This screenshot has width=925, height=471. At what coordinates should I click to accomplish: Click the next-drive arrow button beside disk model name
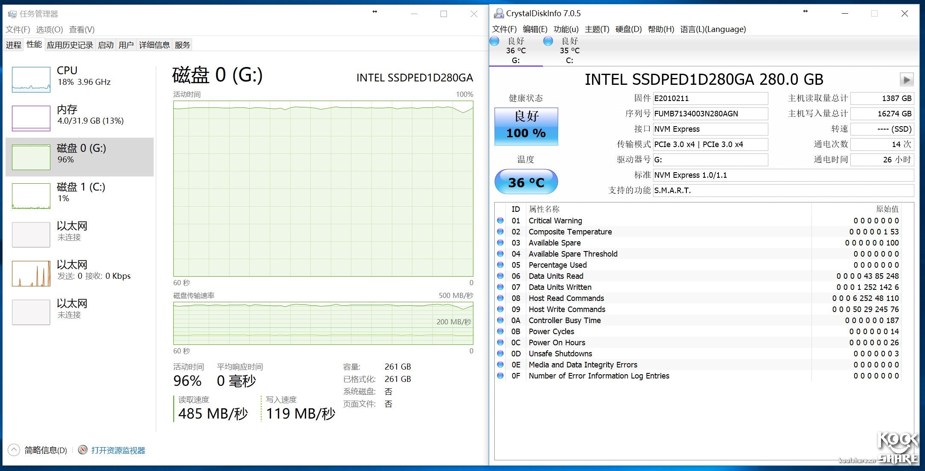pyautogui.click(x=907, y=79)
